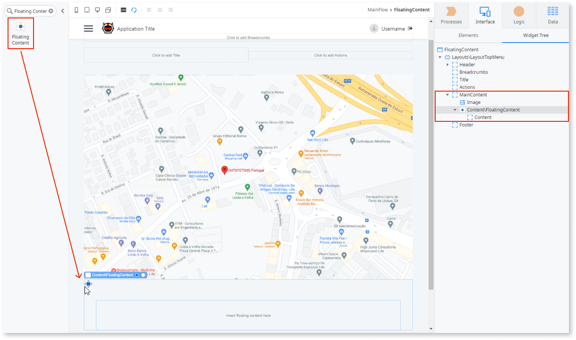Click the Image node under MainContent
This screenshot has height=340, width=576.
tap(472, 102)
